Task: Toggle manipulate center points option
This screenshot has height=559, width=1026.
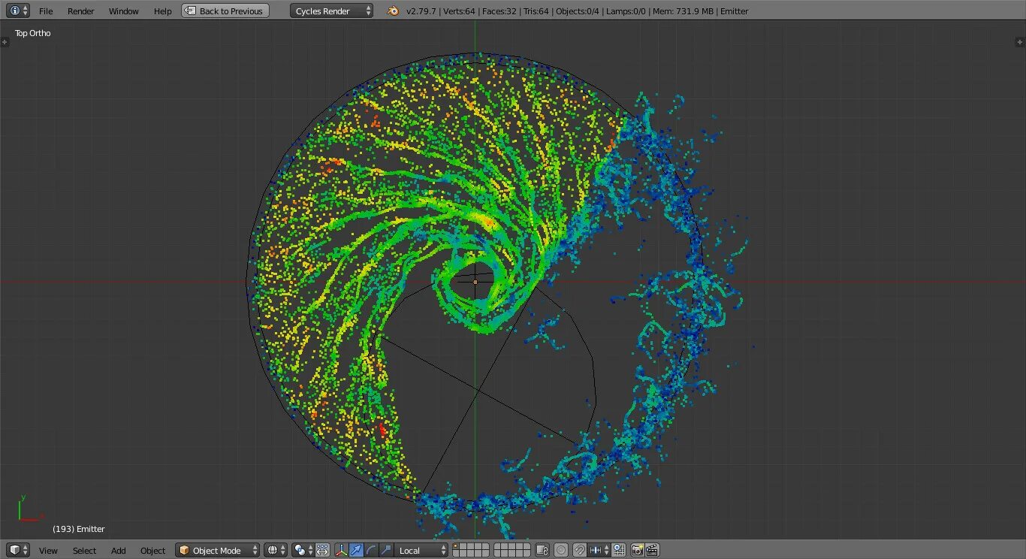Action: (322, 550)
